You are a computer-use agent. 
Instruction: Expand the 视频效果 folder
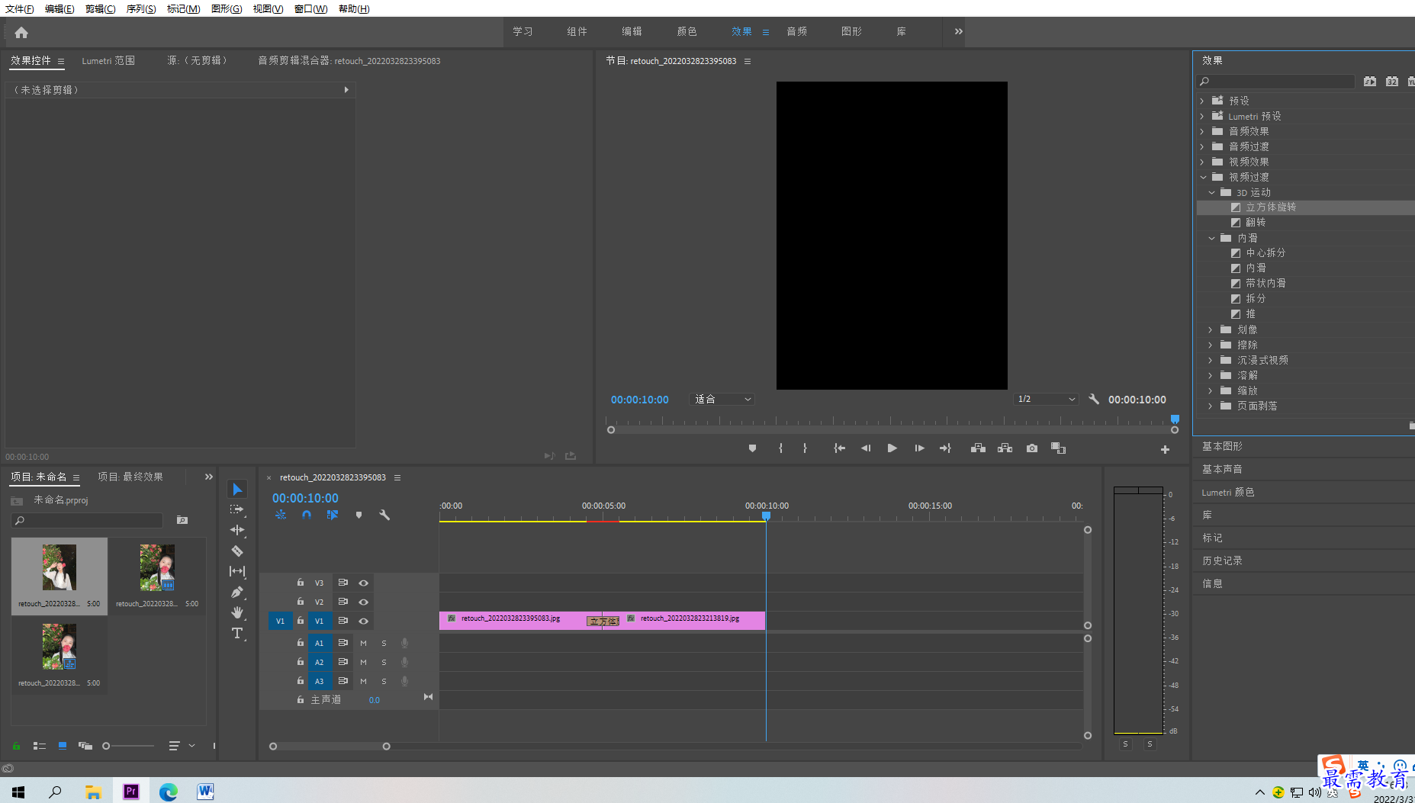[x=1203, y=162]
